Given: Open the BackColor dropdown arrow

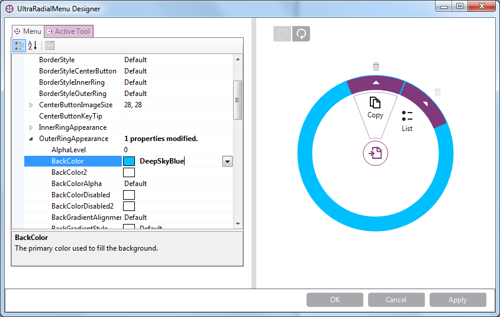Looking at the screenshot, I should (227, 161).
